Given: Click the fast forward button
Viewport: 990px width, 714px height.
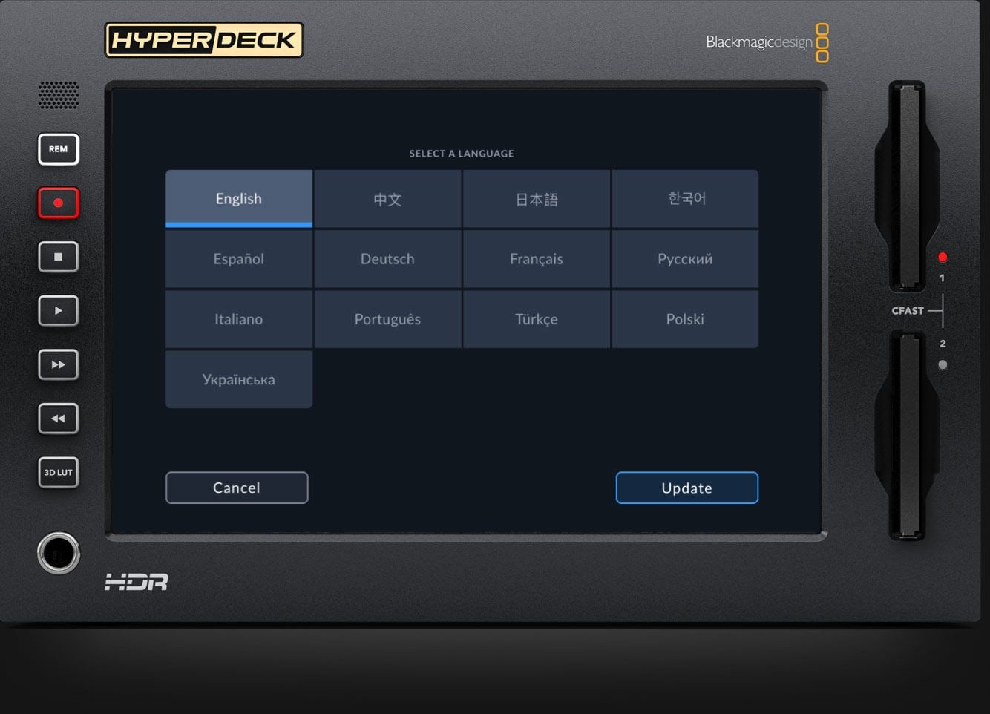Looking at the screenshot, I should [59, 364].
